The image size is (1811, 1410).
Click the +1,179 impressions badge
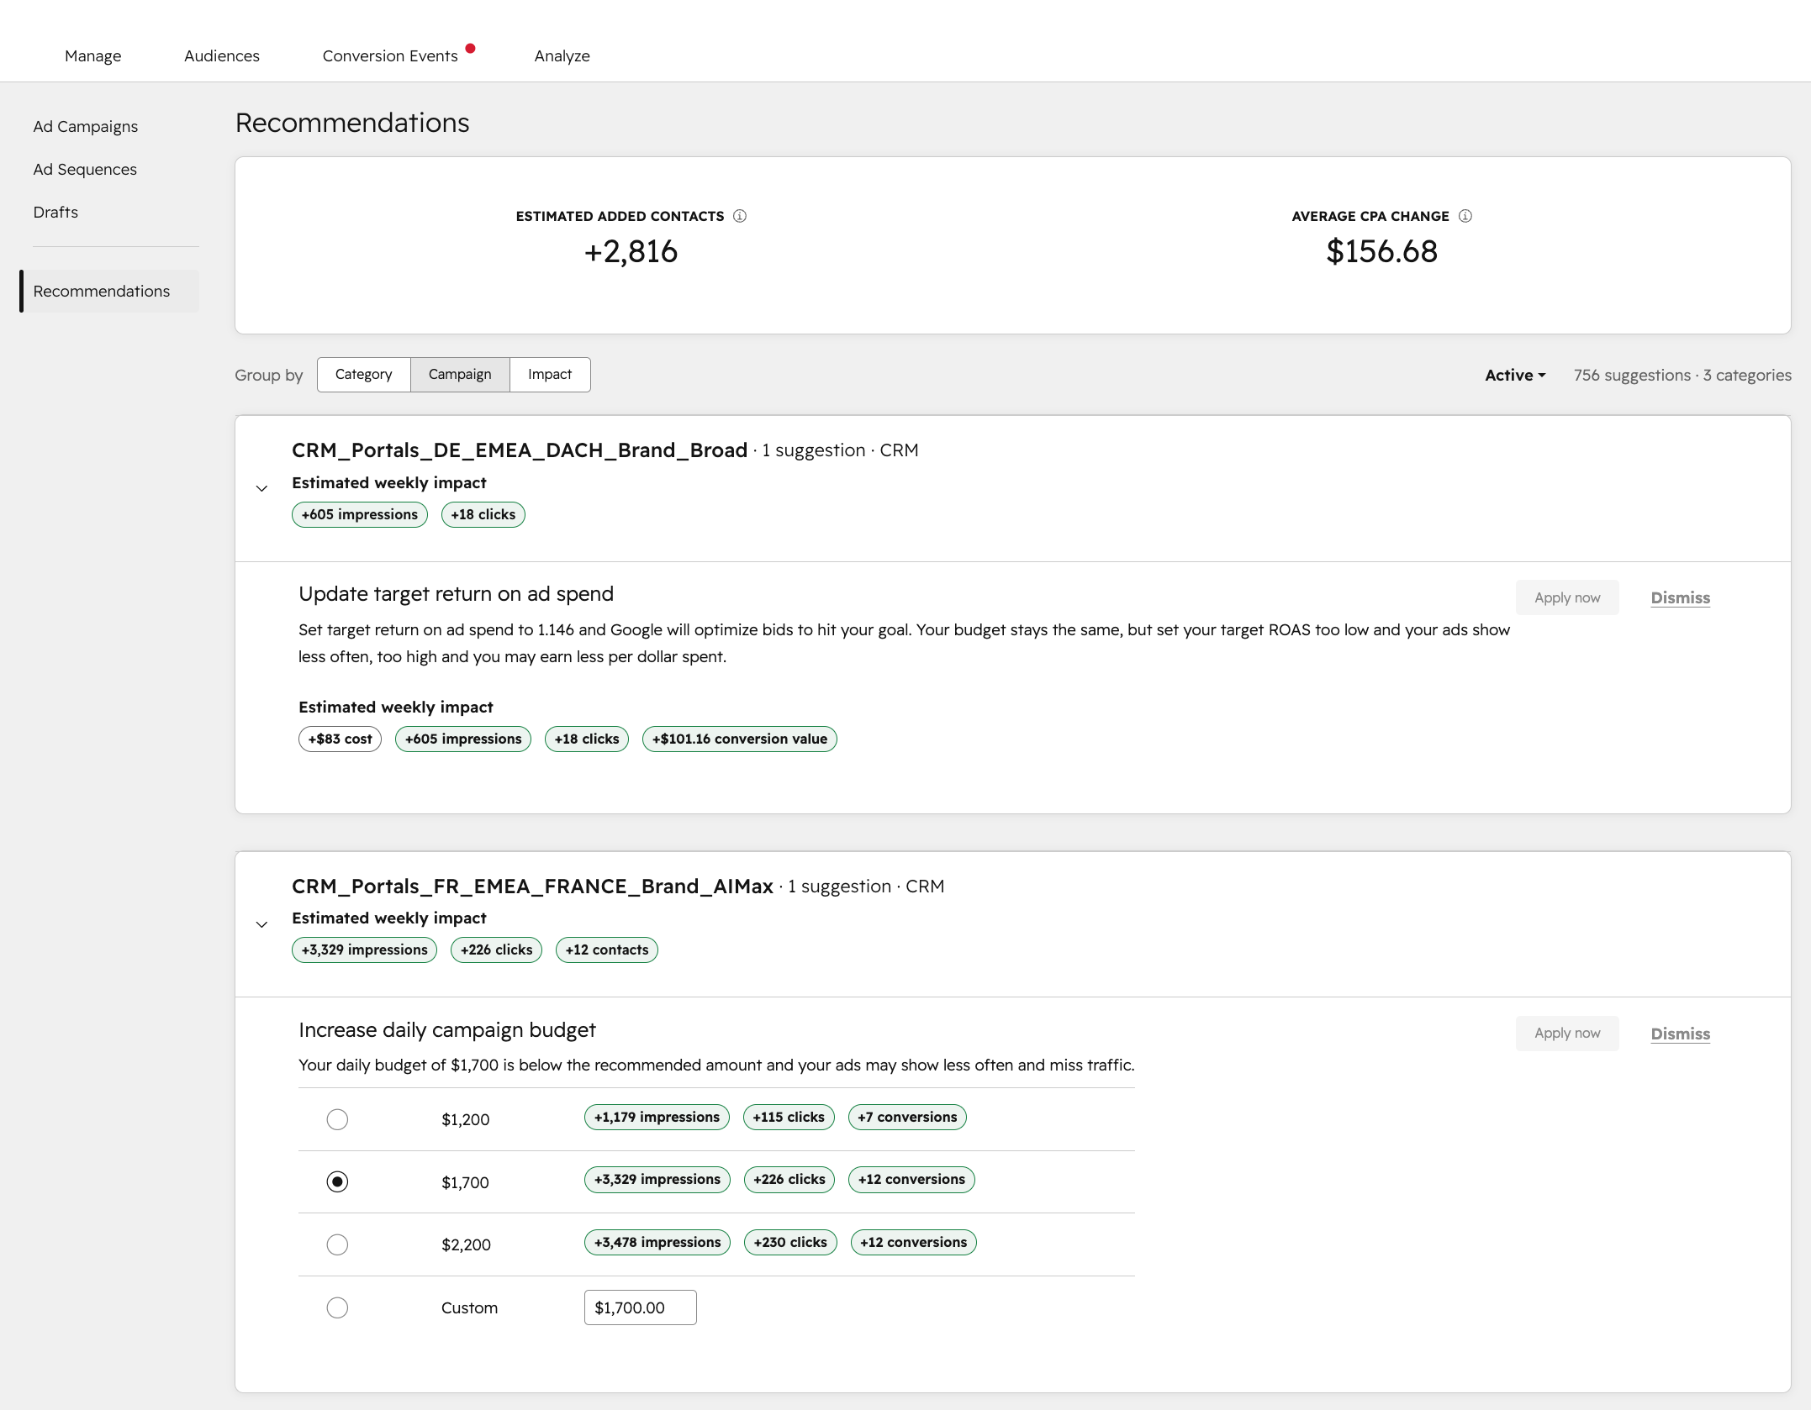pyautogui.click(x=657, y=1117)
